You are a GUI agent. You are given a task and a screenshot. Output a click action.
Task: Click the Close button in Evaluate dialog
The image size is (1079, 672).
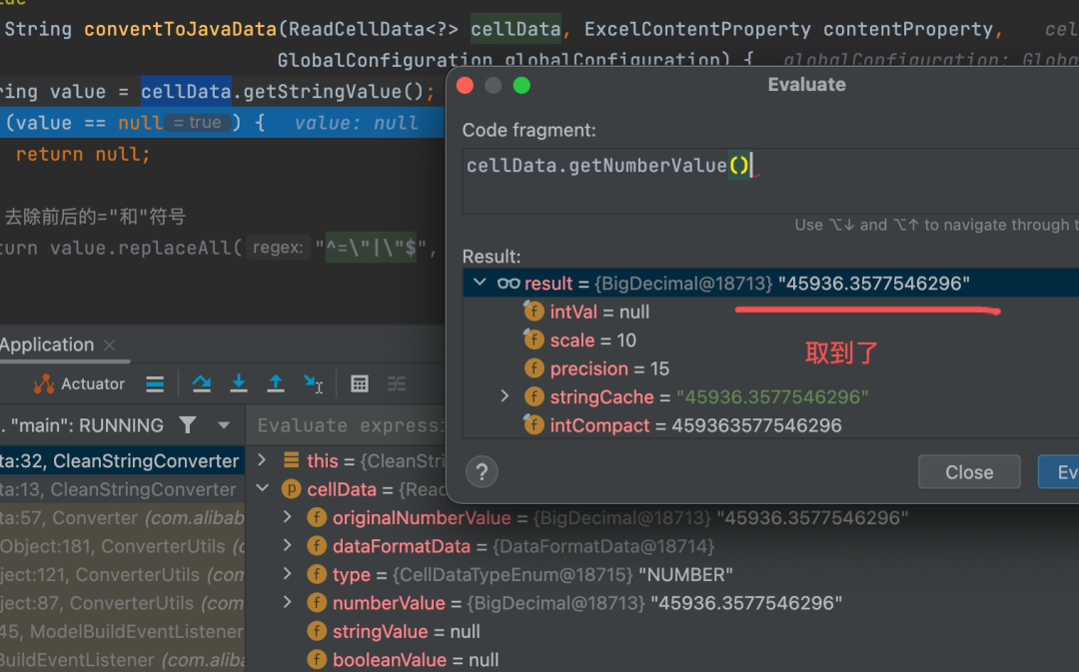[969, 472]
